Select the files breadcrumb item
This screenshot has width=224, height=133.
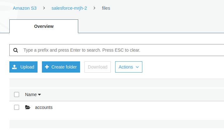pos(106,8)
